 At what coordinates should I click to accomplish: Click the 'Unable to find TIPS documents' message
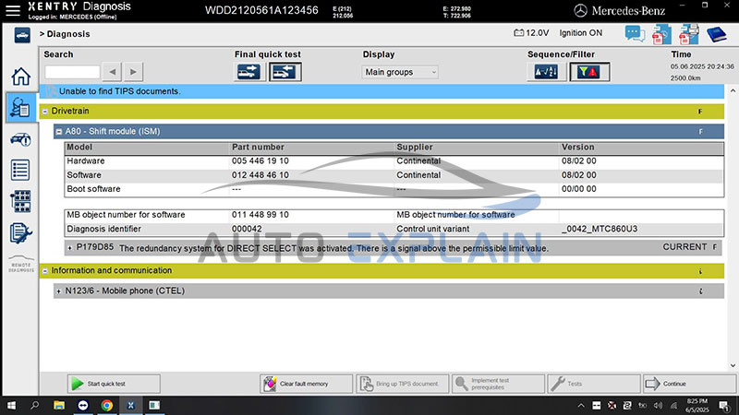120,91
